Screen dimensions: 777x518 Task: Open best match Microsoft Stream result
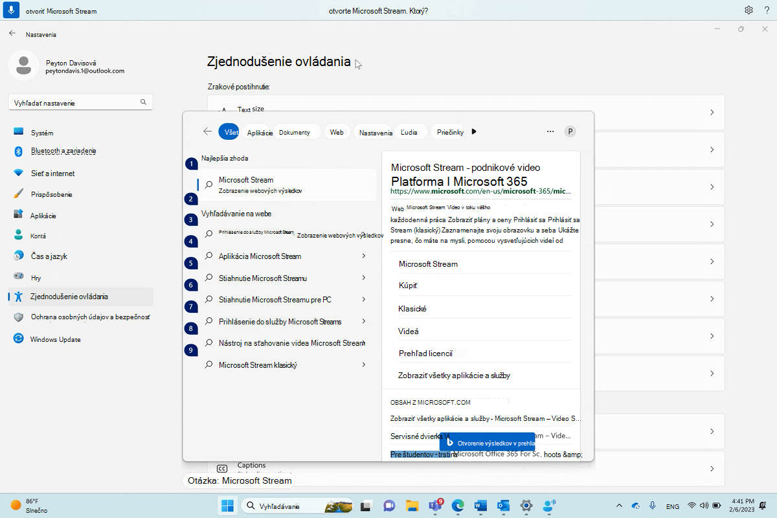286,185
